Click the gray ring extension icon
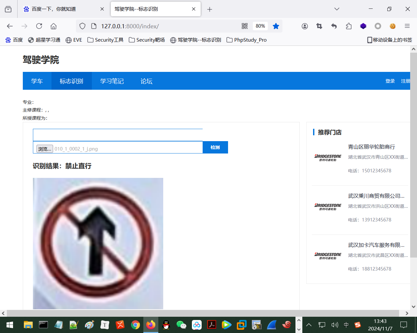 coord(378,26)
